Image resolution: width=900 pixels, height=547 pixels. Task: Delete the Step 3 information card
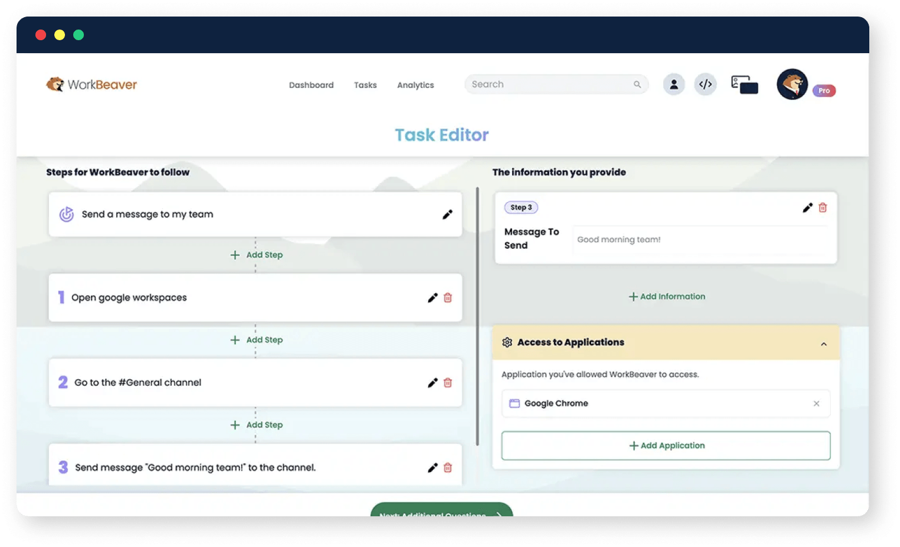tap(823, 207)
